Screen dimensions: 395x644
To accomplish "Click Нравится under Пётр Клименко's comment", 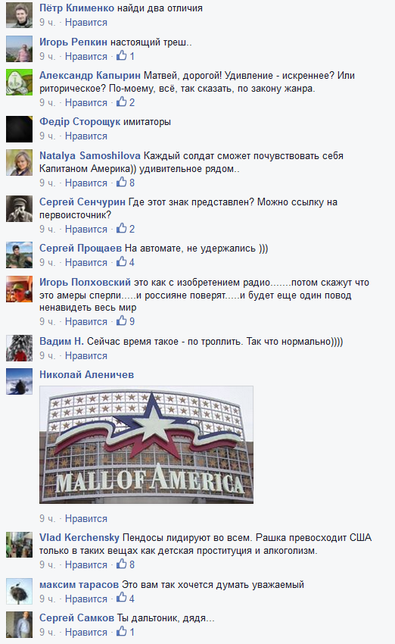I will click(86, 23).
